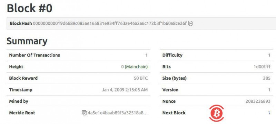Screen dimensions: 276x124
Task: Click the 50 BTC block reward value
Action: 141,78
